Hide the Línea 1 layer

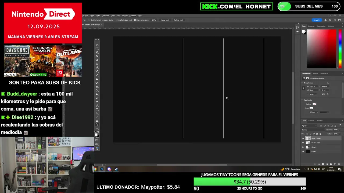[x=303, y=147]
